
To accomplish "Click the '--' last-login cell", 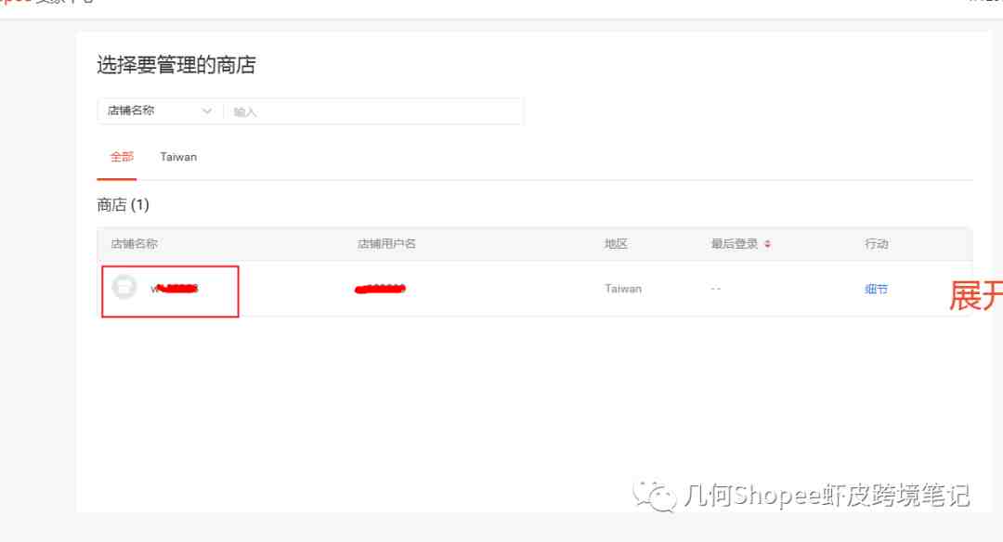I will (x=716, y=289).
